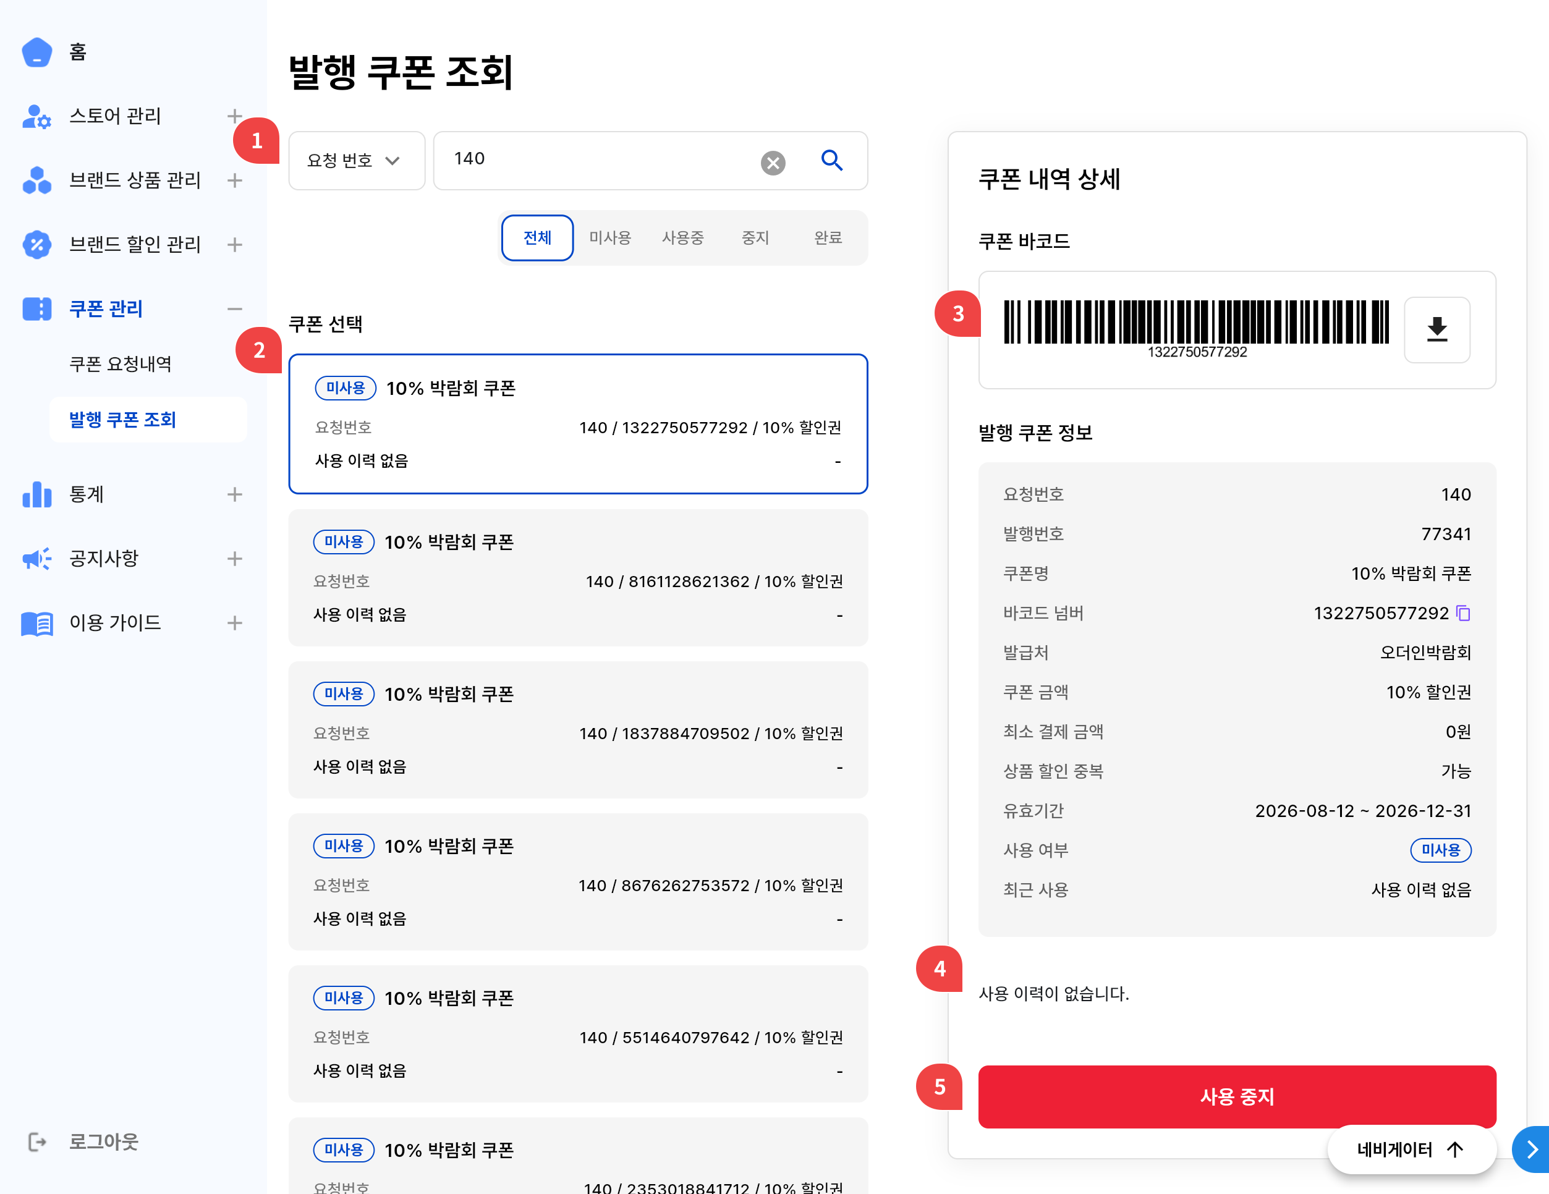The height and width of the screenshot is (1194, 1549).
Task: Expand the 통계 menu
Action: pyautogui.click(x=235, y=494)
